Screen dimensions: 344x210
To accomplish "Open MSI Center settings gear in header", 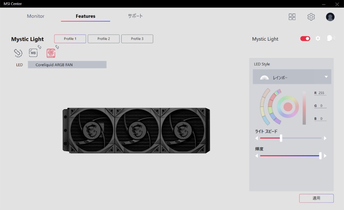I will click(311, 17).
